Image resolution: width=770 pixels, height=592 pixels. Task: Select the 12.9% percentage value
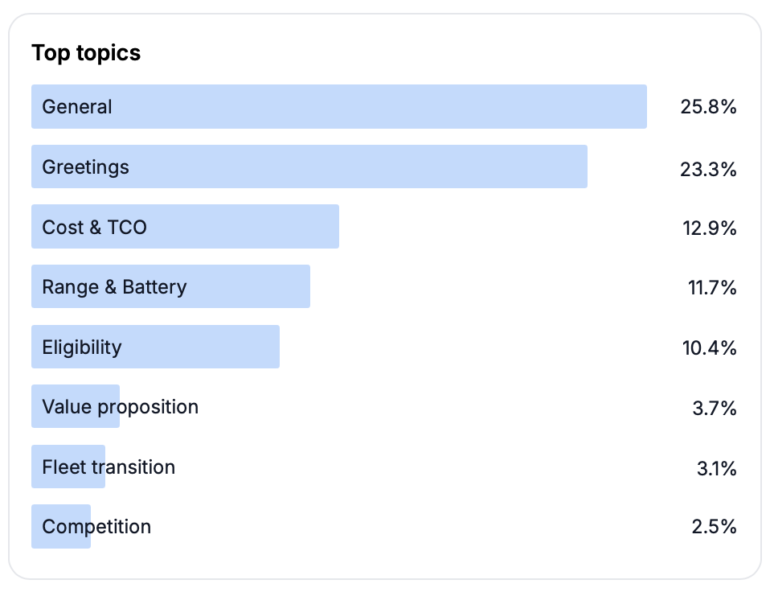(708, 228)
